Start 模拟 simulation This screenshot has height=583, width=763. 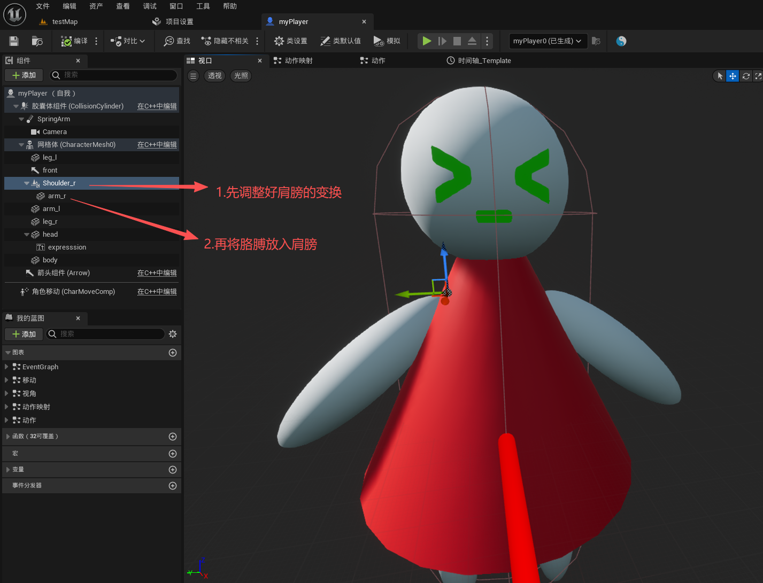click(387, 41)
